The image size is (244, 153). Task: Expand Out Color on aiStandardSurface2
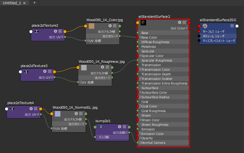pos(187,28)
